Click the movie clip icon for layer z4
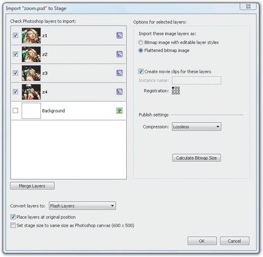The width and height of the screenshot is (263, 257). (119, 91)
